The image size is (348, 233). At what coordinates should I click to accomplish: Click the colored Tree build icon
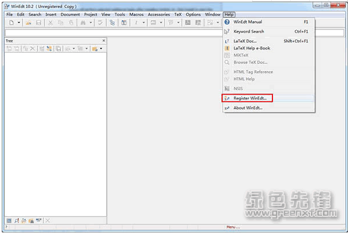click(49, 48)
